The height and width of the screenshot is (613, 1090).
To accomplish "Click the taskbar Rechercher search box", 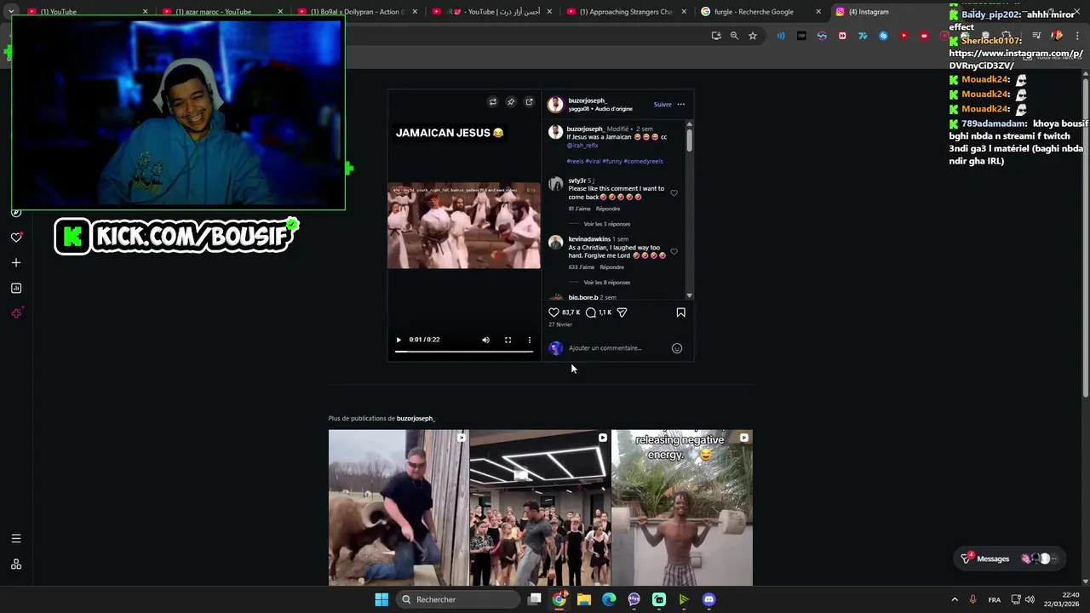I will point(458,599).
